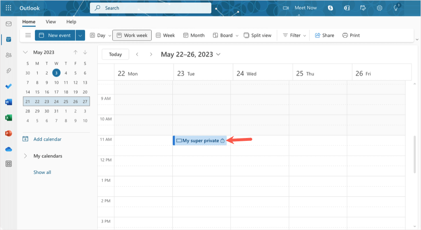The width and height of the screenshot is (421, 230).
Task: Switch to Month view
Action: 194,35
